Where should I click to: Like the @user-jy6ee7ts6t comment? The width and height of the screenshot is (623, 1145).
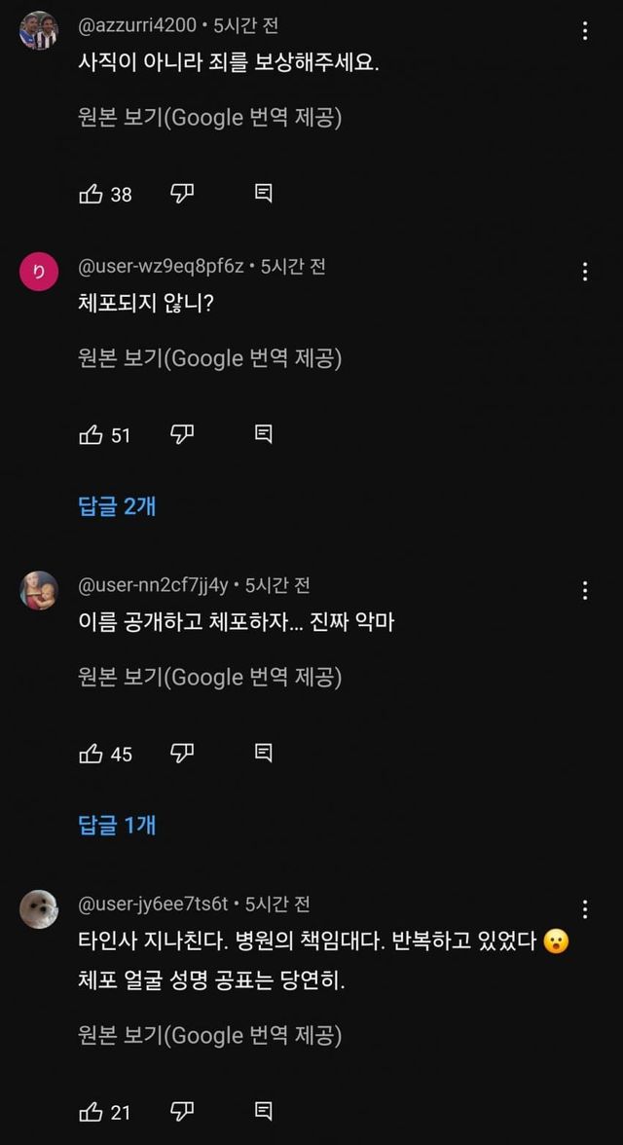pos(91,1111)
